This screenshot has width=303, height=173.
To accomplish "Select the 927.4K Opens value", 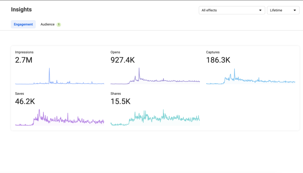I will coord(122,60).
